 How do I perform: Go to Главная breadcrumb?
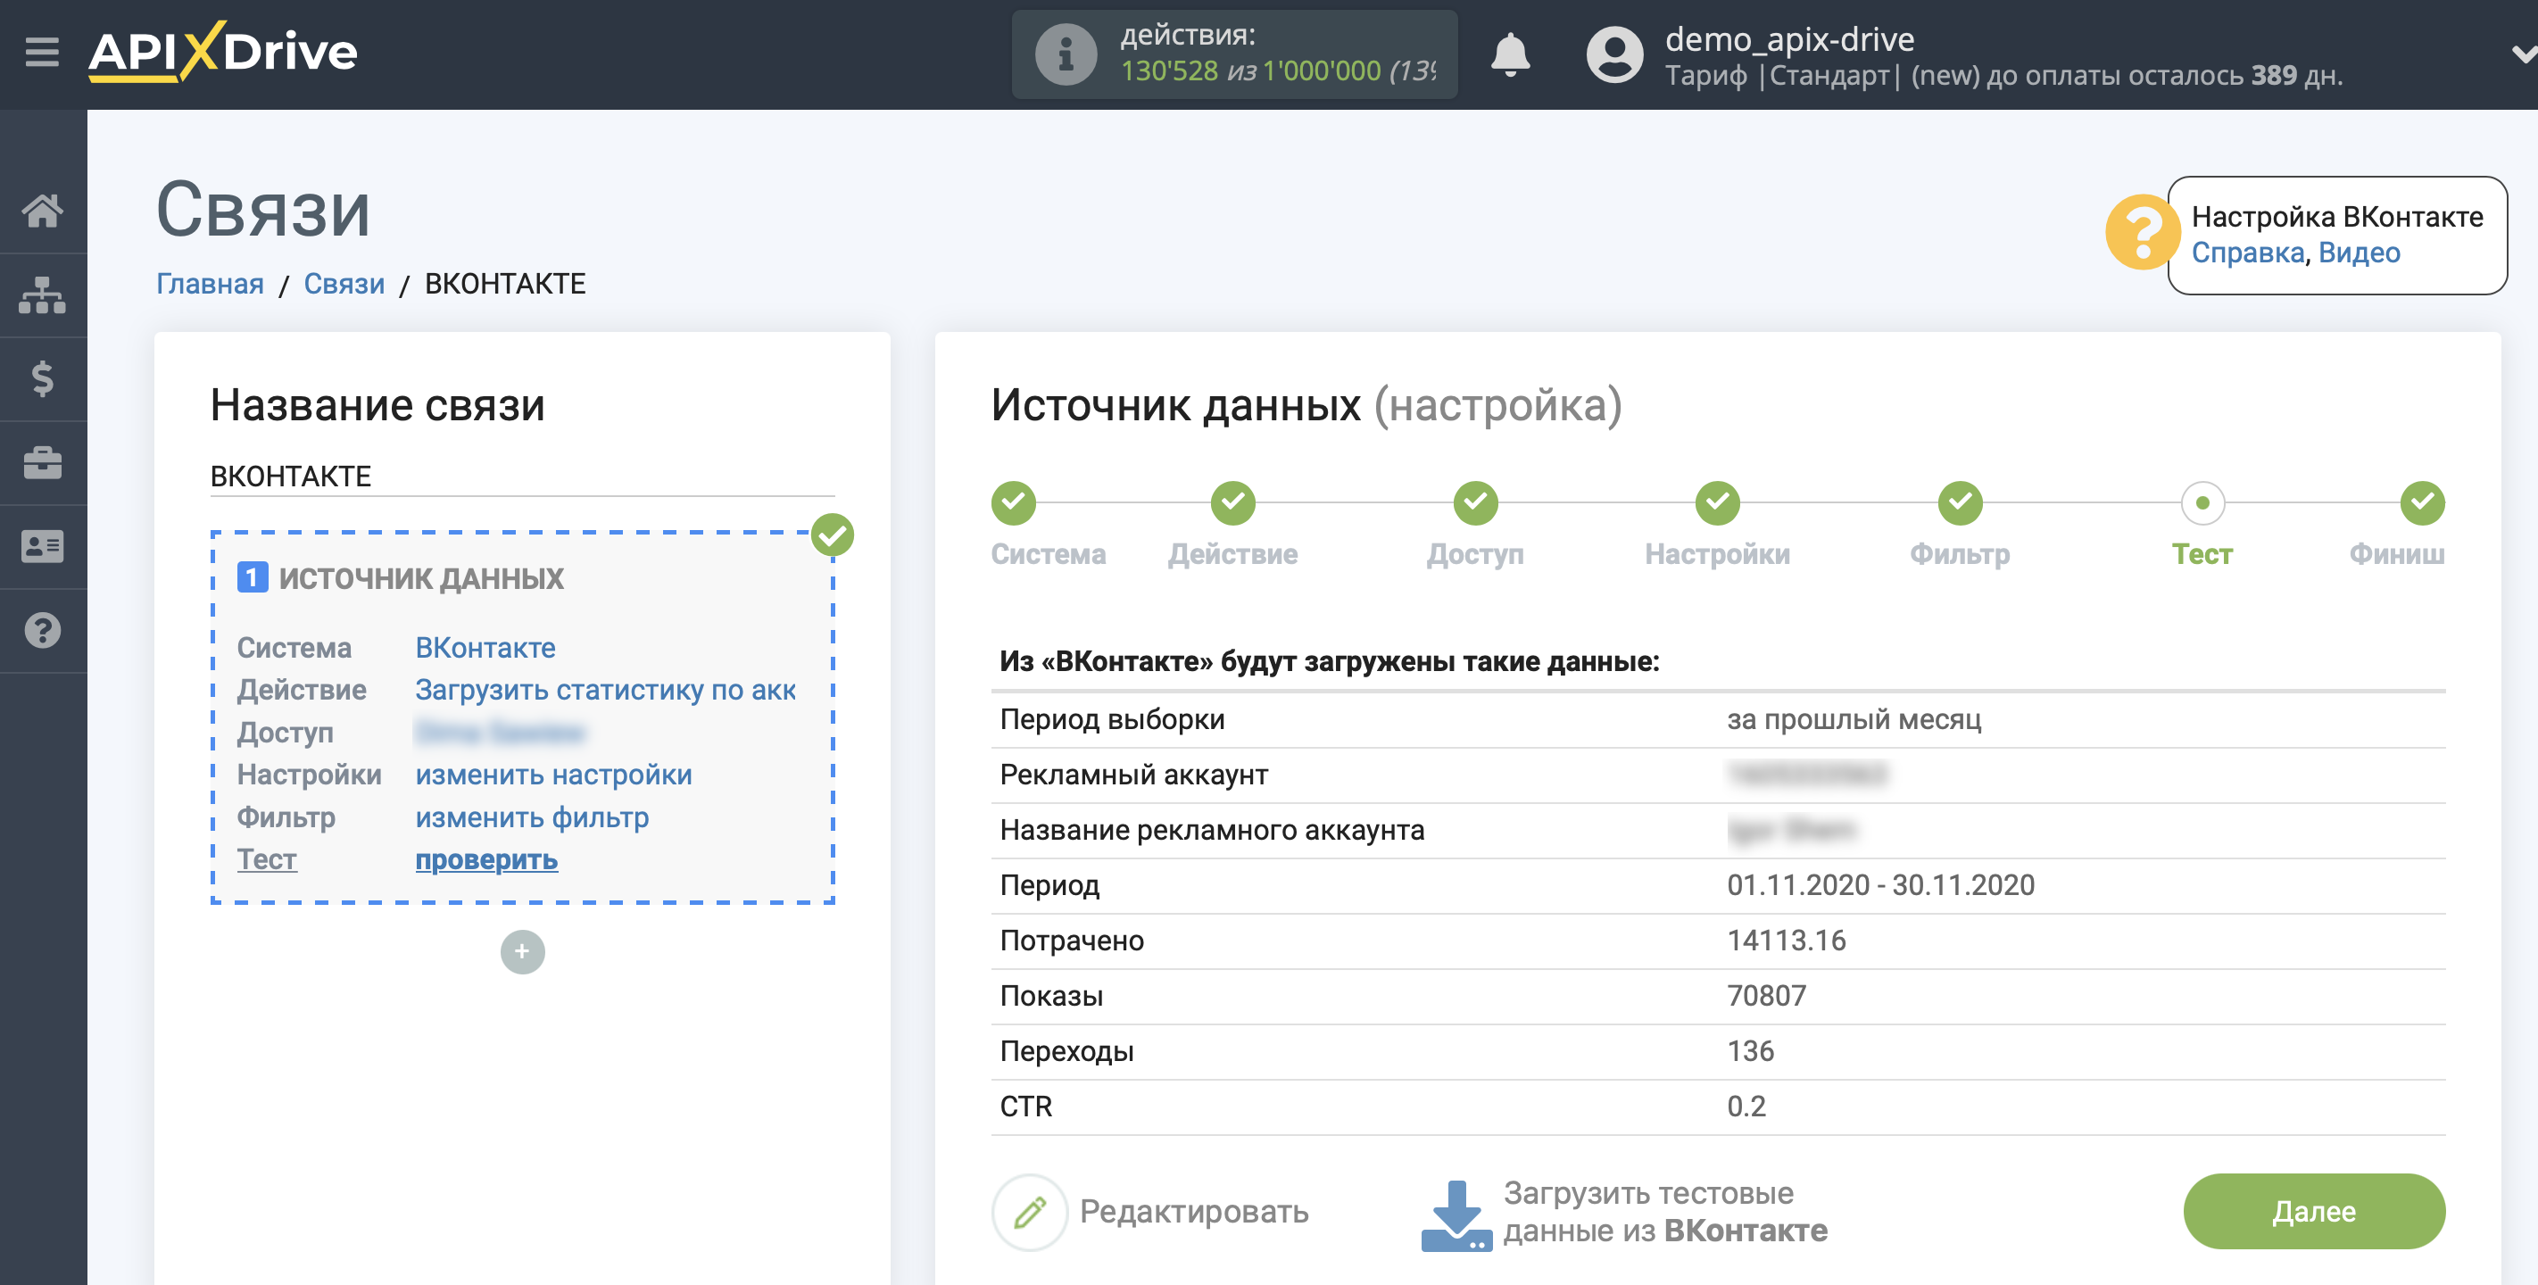click(x=210, y=284)
